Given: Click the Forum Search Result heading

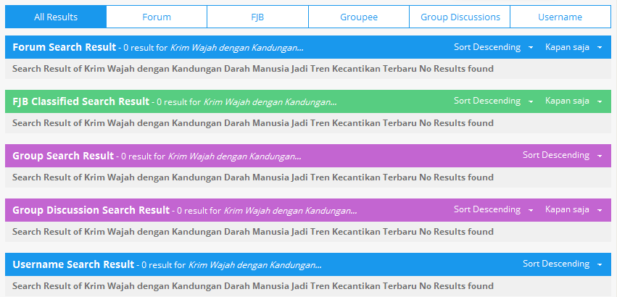Looking at the screenshot, I should (x=64, y=47).
